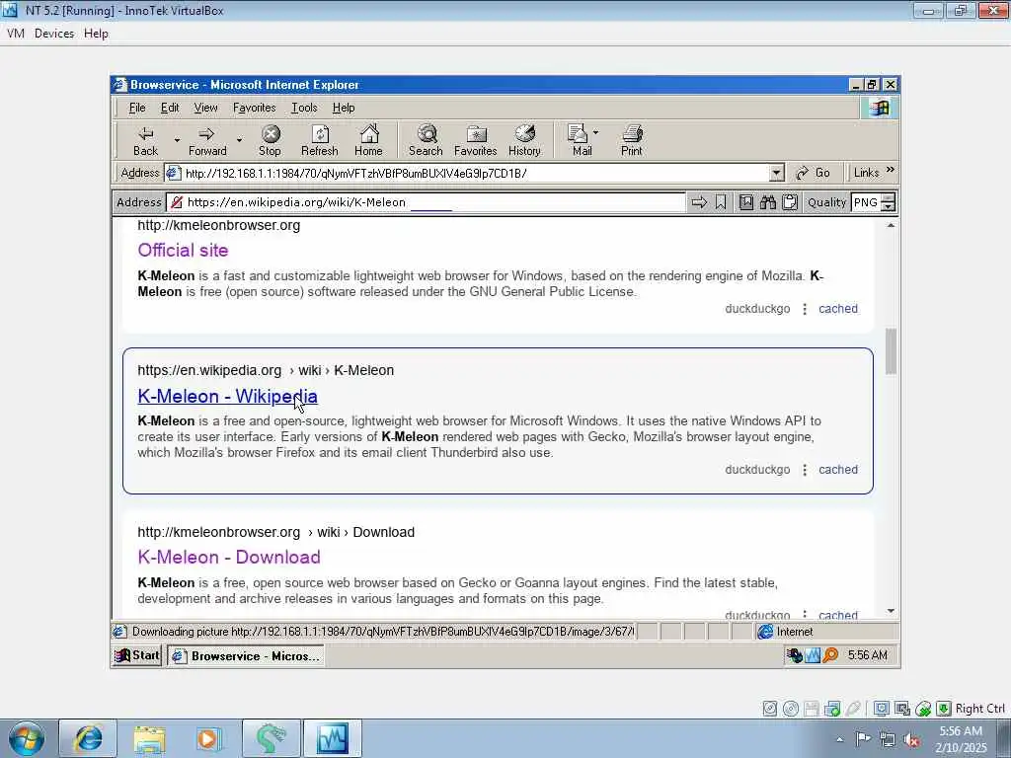Open the Mail button dropdown arrow
Viewport: 1011px width, 758px height.
point(595,132)
